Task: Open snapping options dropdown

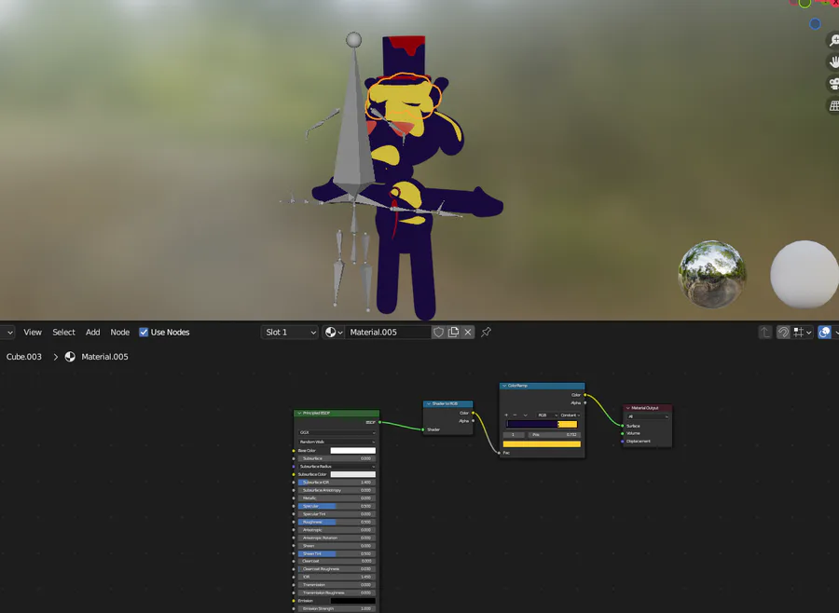Action: [802, 333]
